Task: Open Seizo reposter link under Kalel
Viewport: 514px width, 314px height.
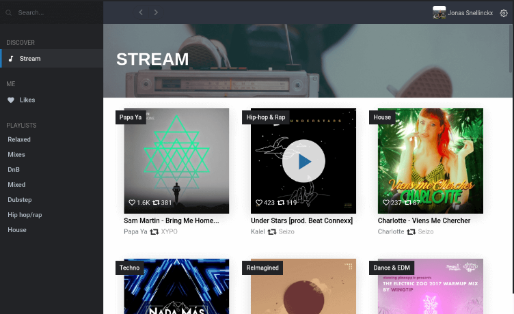Action: click(x=286, y=231)
